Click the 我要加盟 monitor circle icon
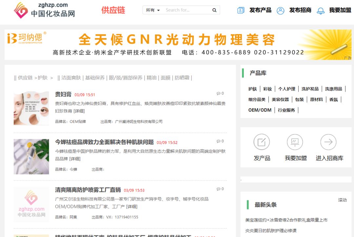Viewport: 354px width, 237px height. [295, 142]
